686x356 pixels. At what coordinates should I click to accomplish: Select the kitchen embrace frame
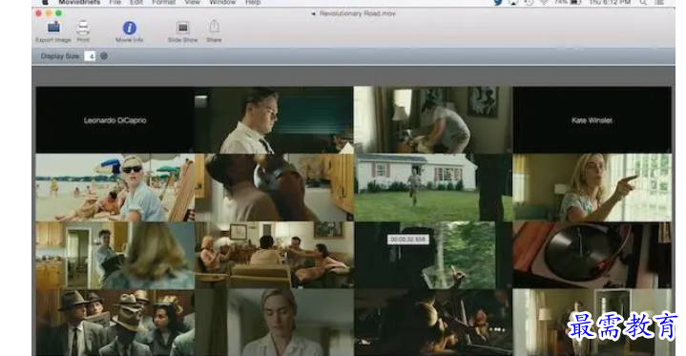tap(274, 187)
